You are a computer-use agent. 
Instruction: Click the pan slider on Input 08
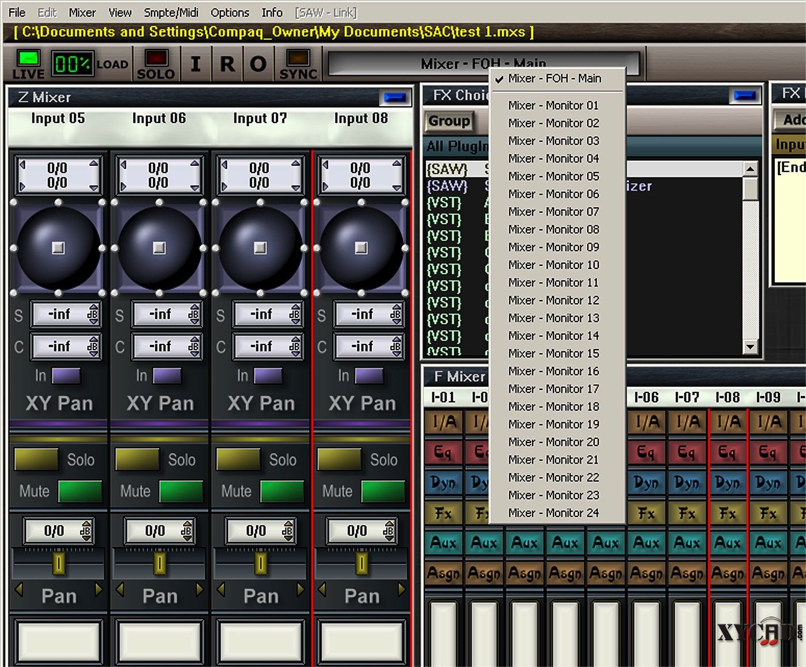[362, 563]
